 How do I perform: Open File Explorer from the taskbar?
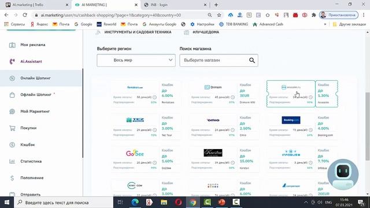tap(164, 202)
